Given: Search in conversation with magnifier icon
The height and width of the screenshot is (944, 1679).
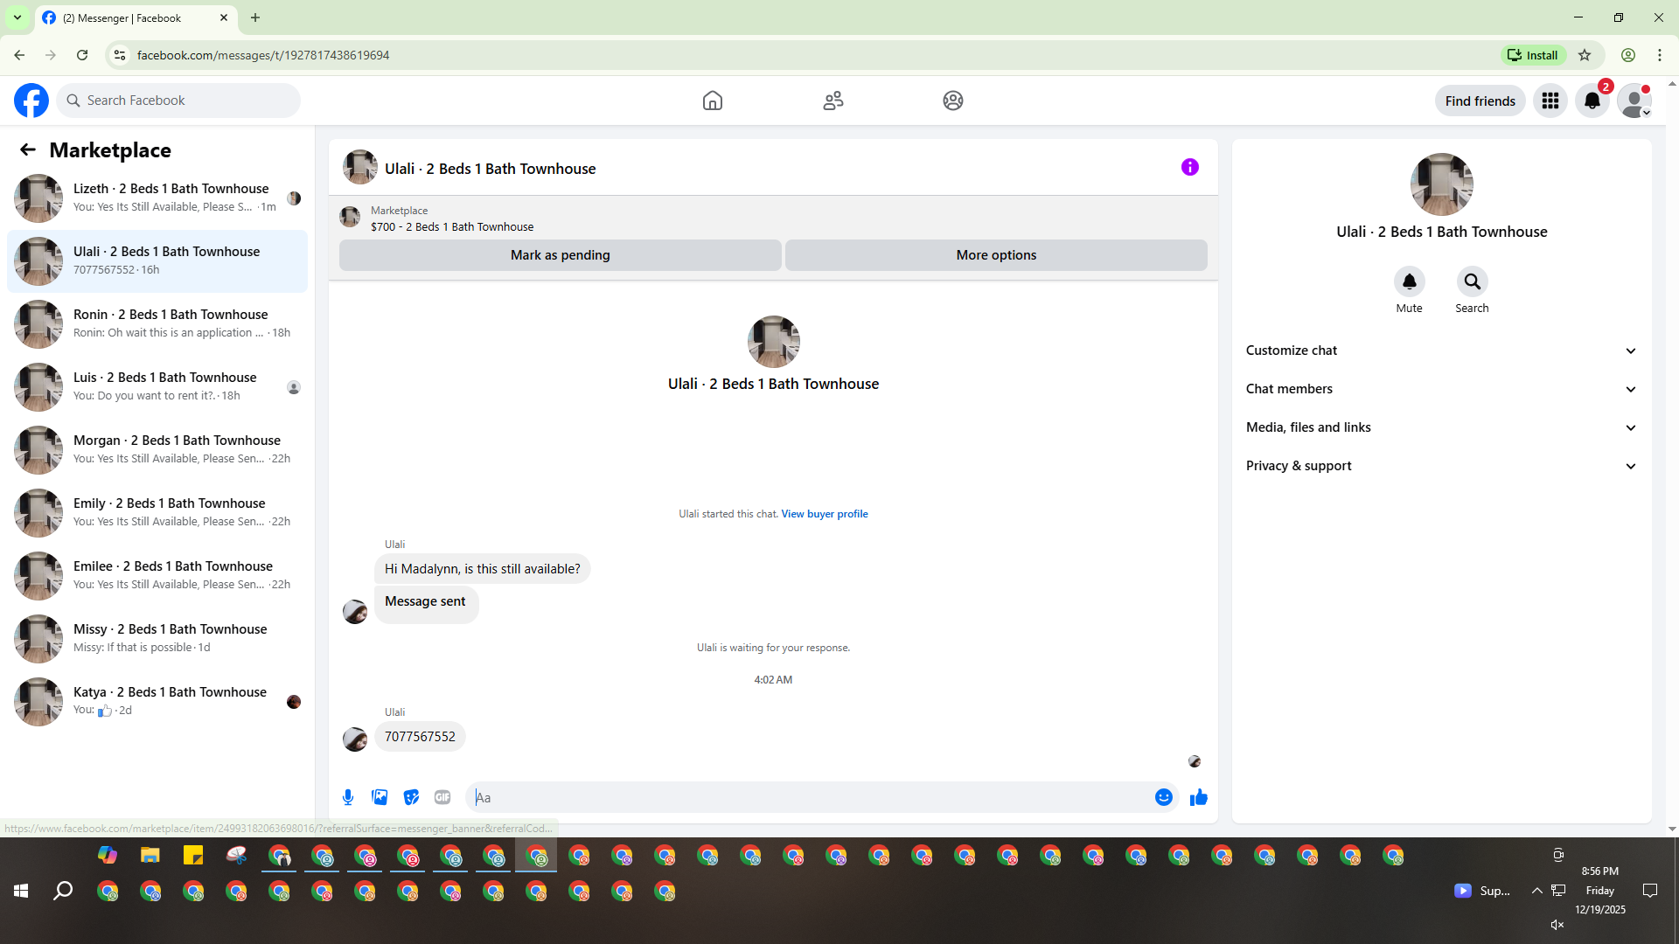Looking at the screenshot, I should coord(1472,281).
